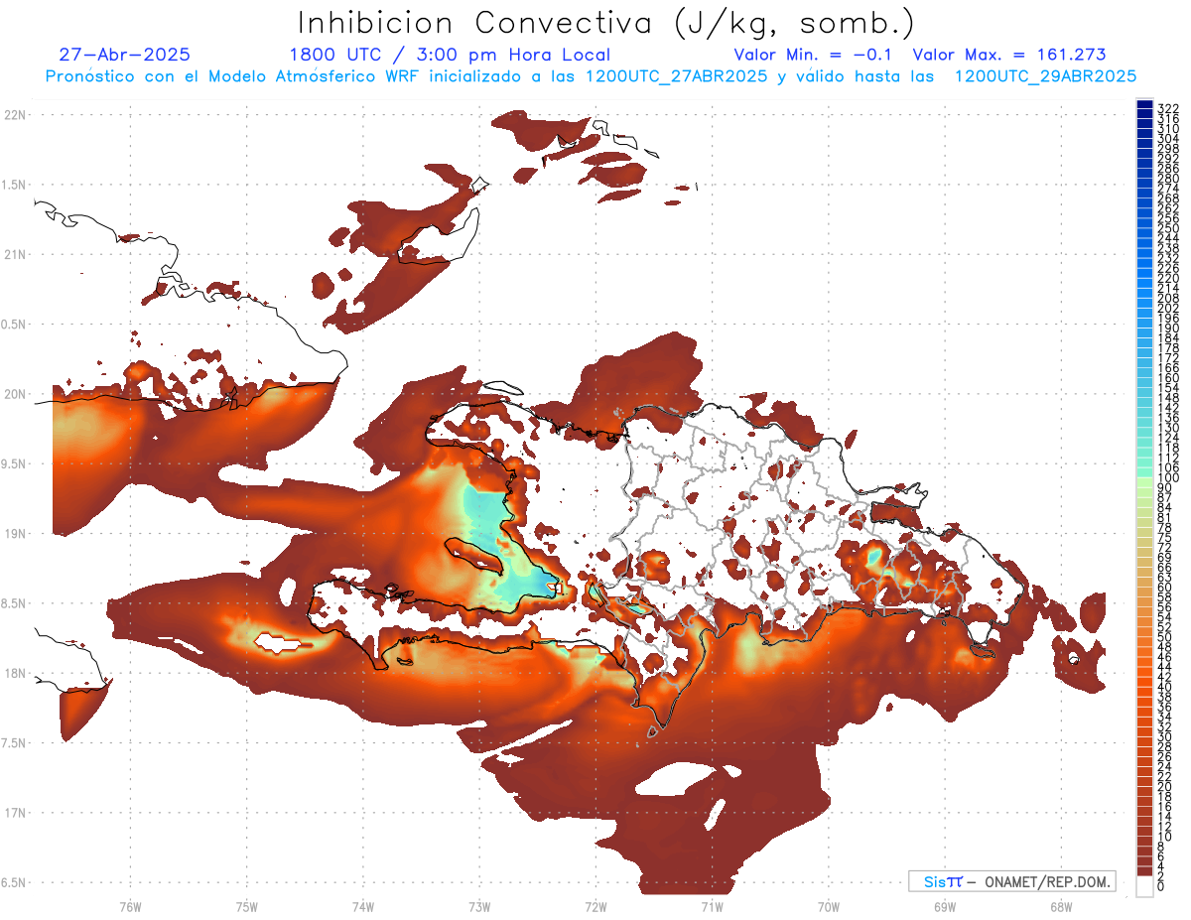This screenshot has height=920, width=1191.
Task: Click the 'Pronóstico con el Modelo Atmósferico WRF' description line
Action: 591,75
